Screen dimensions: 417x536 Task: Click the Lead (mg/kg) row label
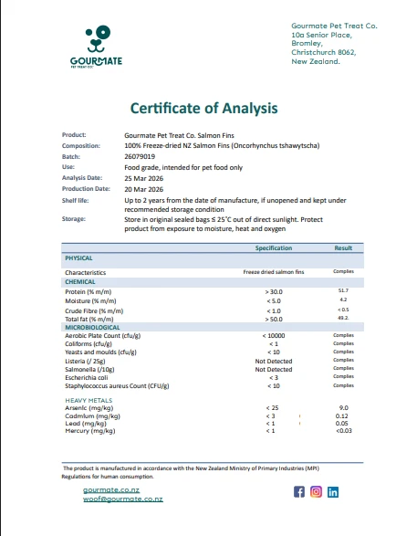click(x=86, y=424)
